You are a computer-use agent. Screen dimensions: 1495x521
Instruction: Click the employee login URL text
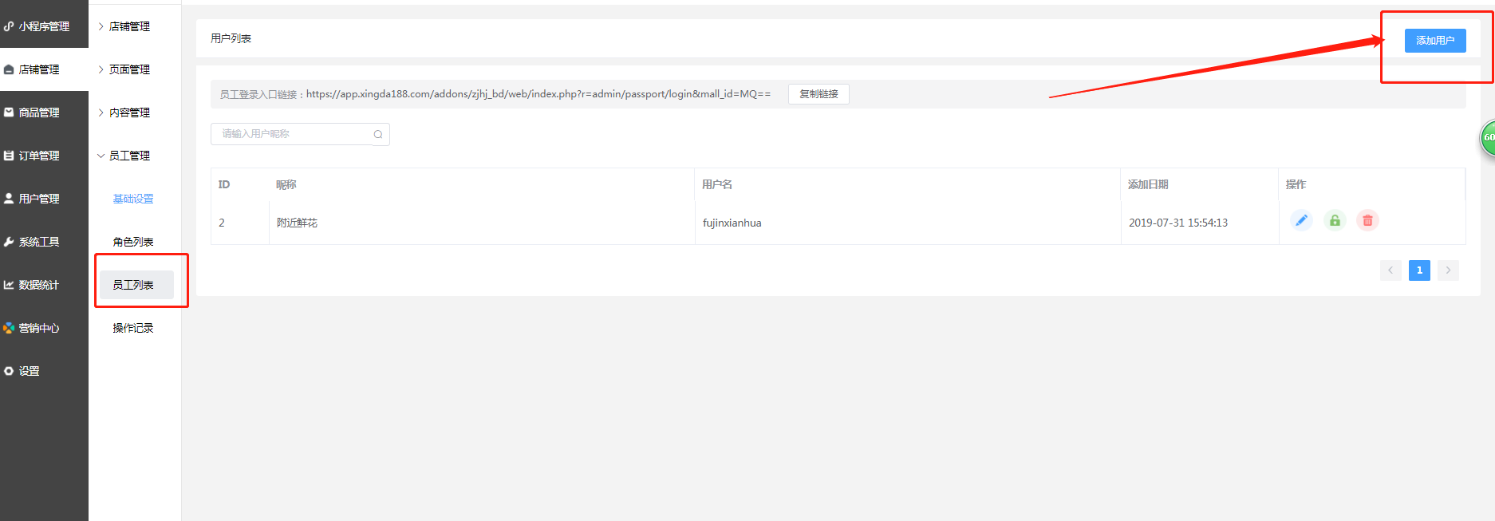coord(538,94)
